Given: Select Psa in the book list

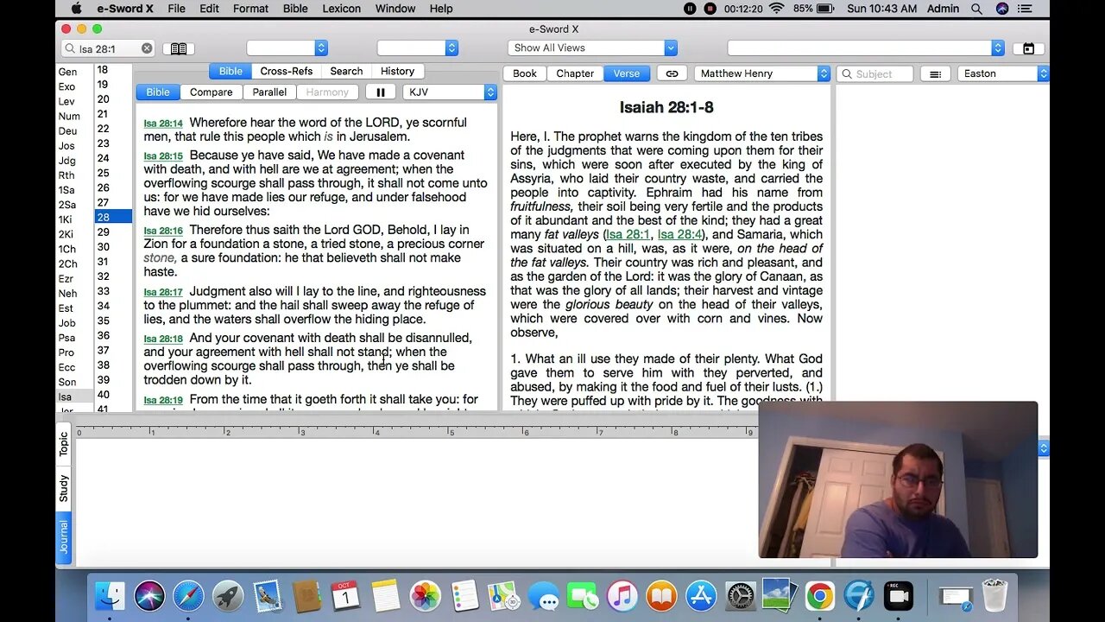Looking at the screenshot, I should pos(66,338).
